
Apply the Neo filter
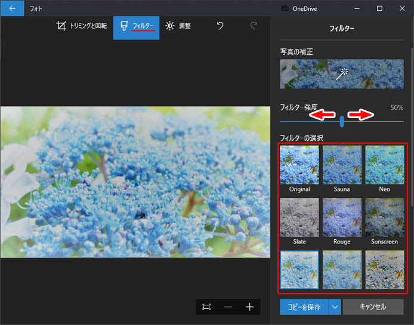pos(385,165)
